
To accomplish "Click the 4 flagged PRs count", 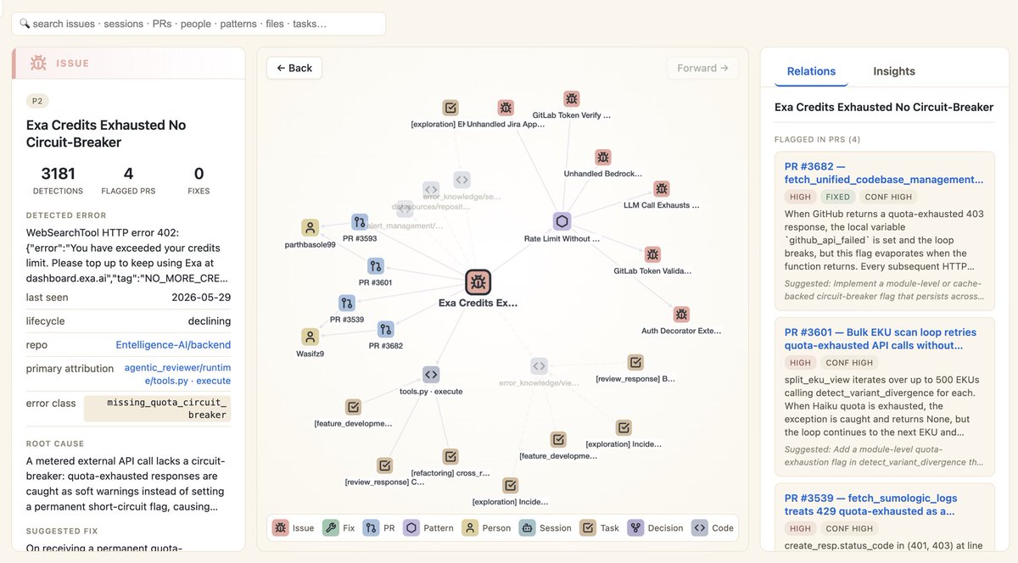I will click(x=128, y=174).
